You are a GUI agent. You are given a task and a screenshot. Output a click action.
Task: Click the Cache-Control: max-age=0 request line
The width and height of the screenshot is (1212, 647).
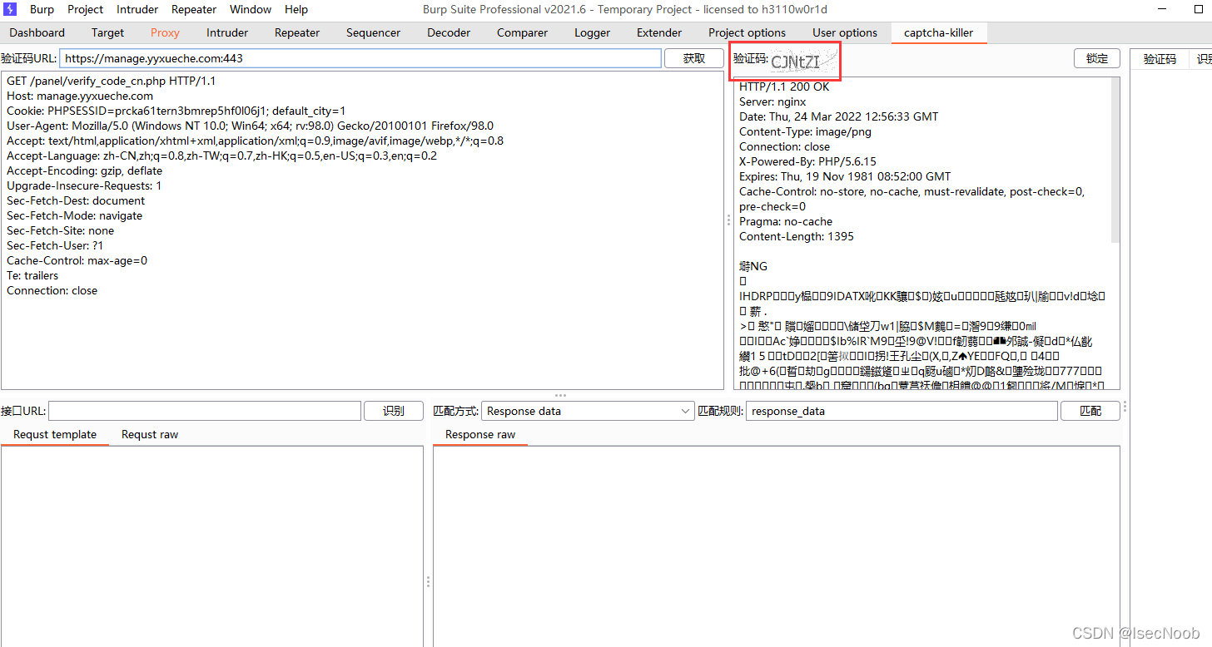point(77,260)
